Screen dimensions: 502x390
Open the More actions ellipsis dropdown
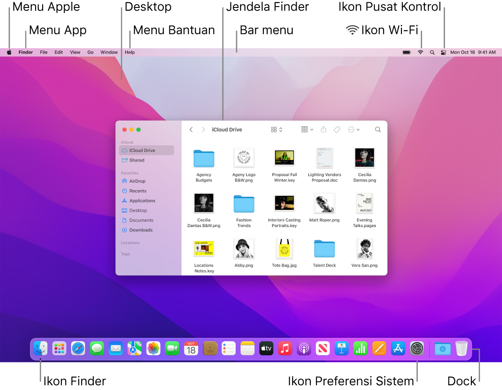(x=354, y=130)
